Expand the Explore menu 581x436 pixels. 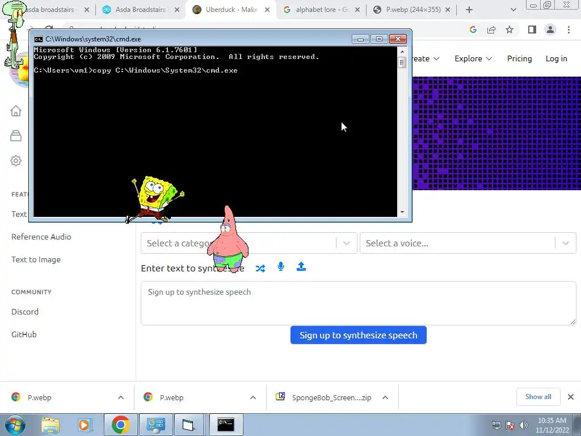(x=473, y=58)
